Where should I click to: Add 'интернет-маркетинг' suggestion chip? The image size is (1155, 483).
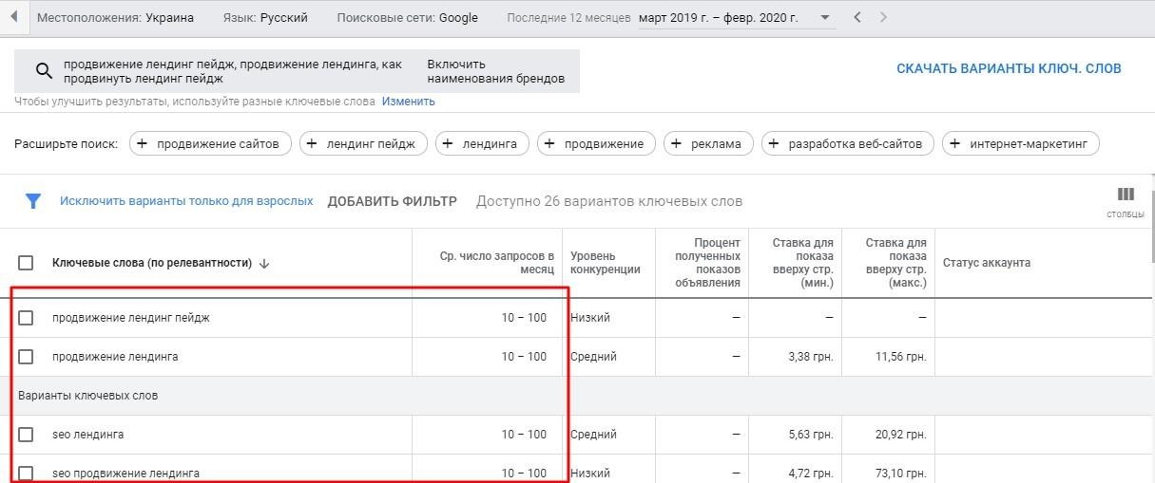[1020, 144]
